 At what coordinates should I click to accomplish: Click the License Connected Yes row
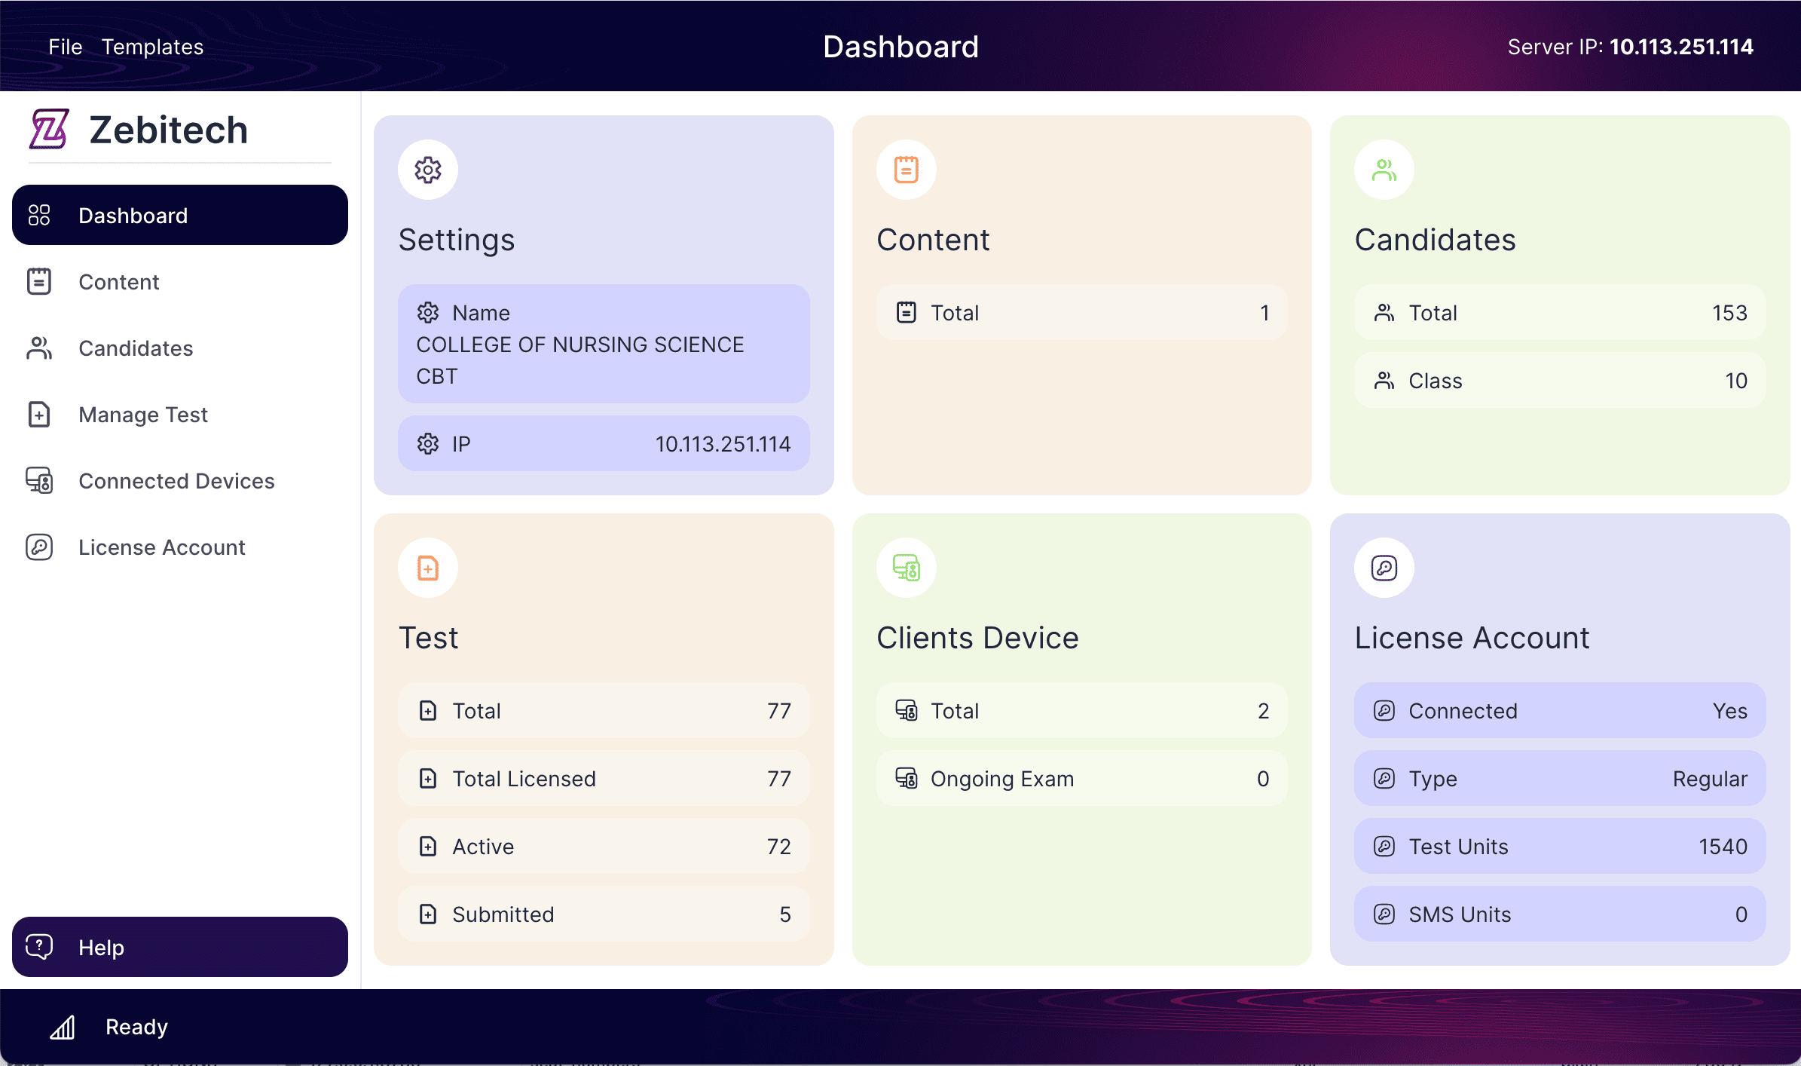(x=1560, y=710)
